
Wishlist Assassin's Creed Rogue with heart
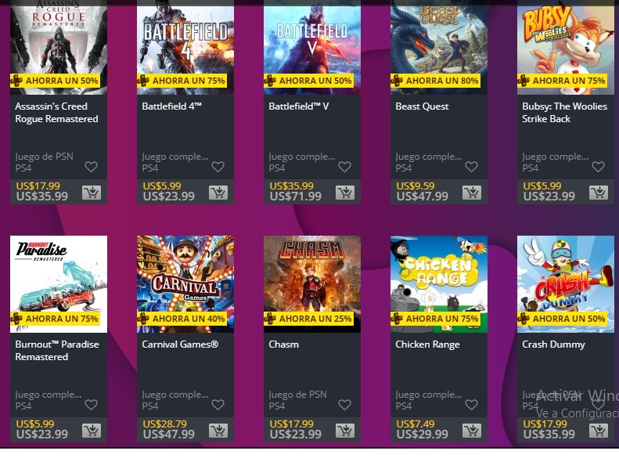click(x=91, y=167)
